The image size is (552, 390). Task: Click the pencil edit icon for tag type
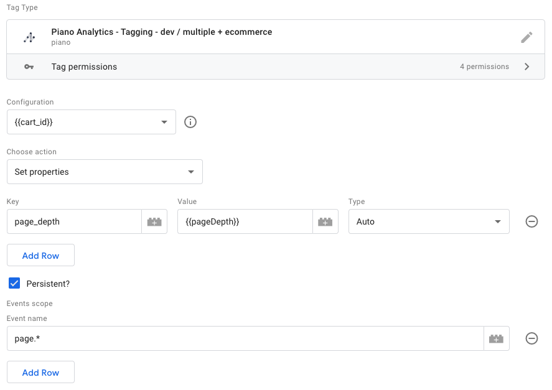(526, 37)
